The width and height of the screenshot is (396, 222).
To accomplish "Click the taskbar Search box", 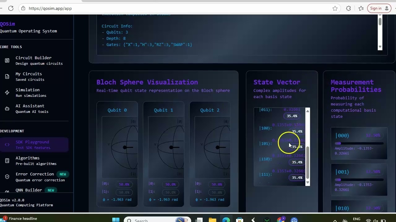I will pyautogui.click(x=157, y=220).
